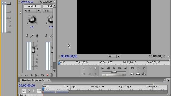
Task: Go to previous edit point in Program monitor
Action: pyautogui.click(x=102, y=68)
